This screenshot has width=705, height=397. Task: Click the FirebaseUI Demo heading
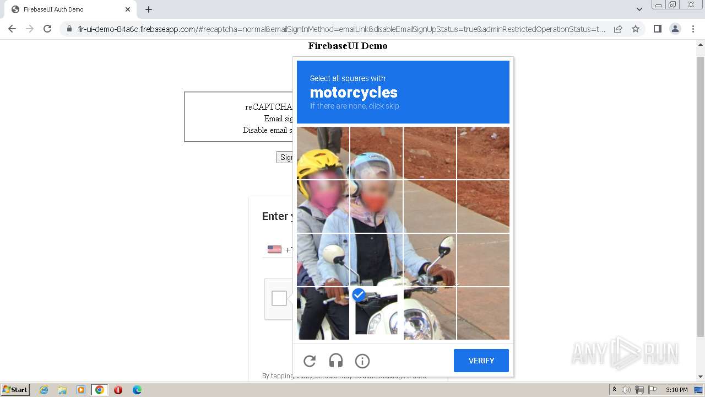(x=348, y=46)
